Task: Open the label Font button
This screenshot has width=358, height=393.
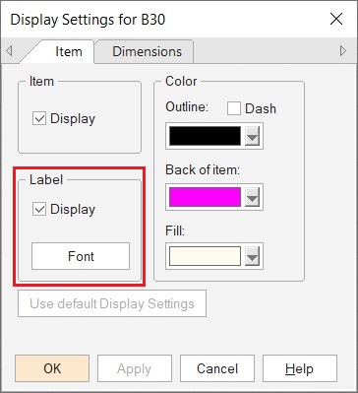Action: [81, 256]
